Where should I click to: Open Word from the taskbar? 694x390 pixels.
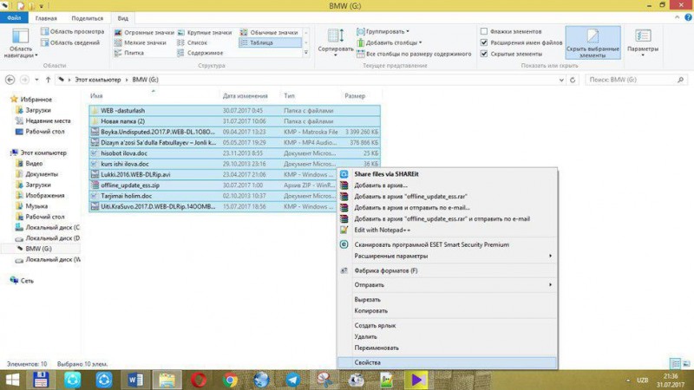coord(135,380)
